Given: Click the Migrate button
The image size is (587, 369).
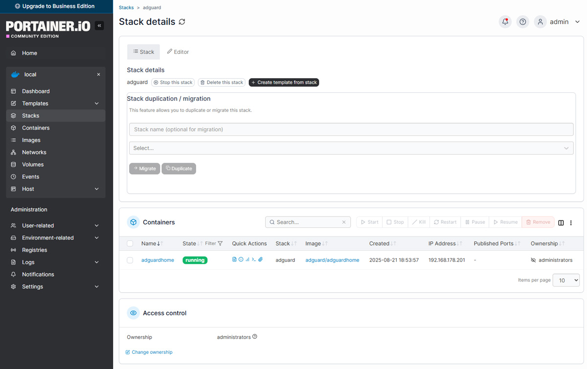Looking at the screenshot, I should [x=144, y=169].
